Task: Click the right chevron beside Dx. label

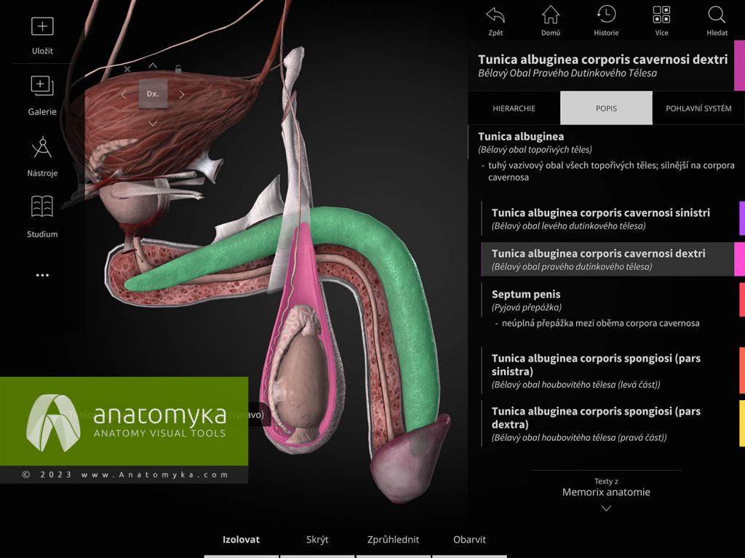Action: coord(182,94)
